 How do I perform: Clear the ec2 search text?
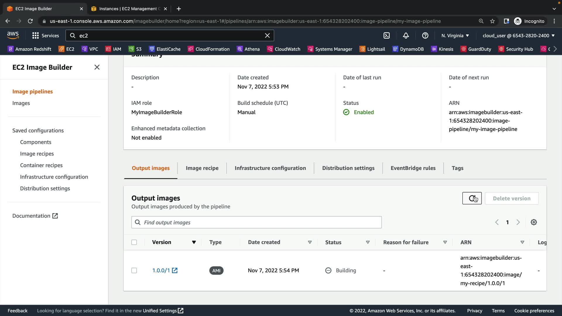[x=267, y=36]
